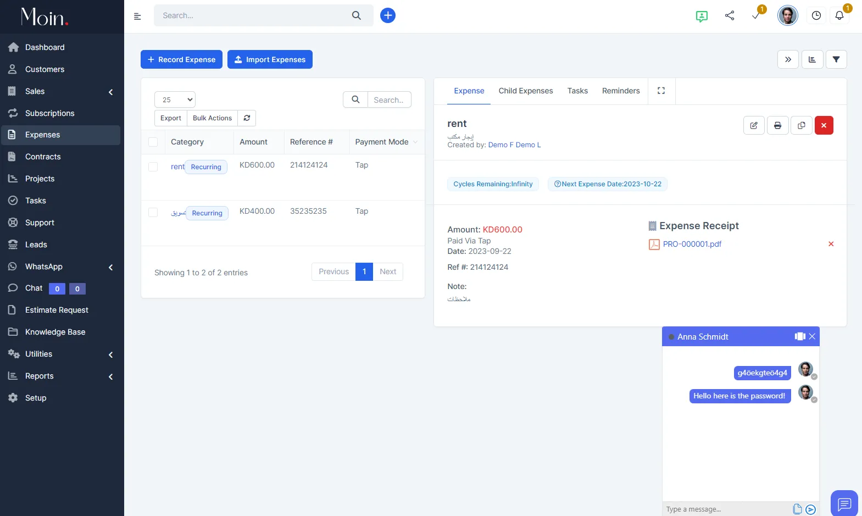862x516 pixels.
Task: Edit the rent expense with pencil icon
Action: point(754,125)
